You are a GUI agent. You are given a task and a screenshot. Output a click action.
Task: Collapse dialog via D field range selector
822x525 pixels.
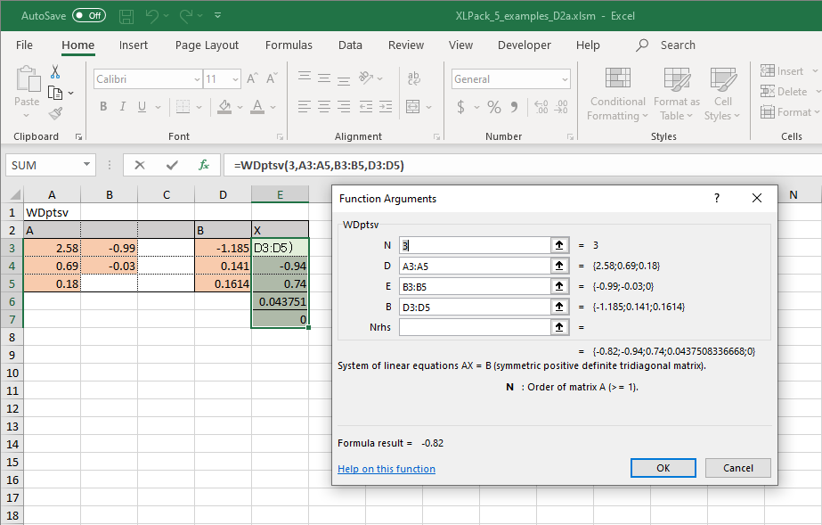559,266
